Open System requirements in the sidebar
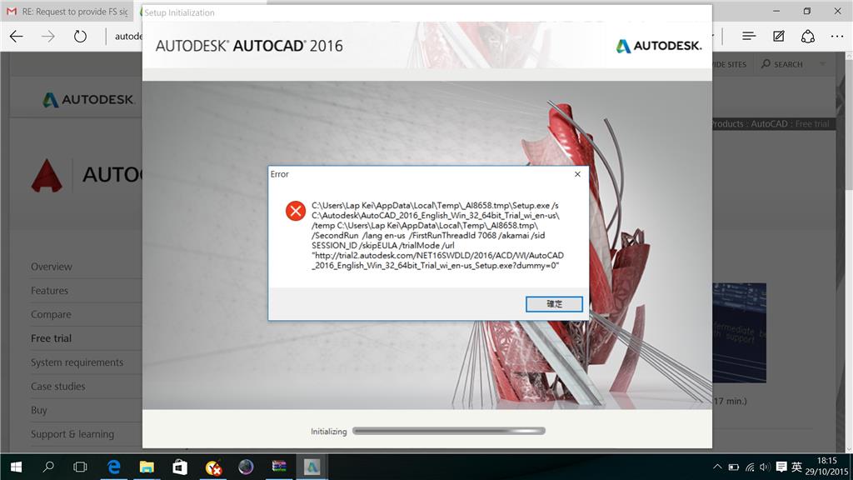 (x=77, y=362)
